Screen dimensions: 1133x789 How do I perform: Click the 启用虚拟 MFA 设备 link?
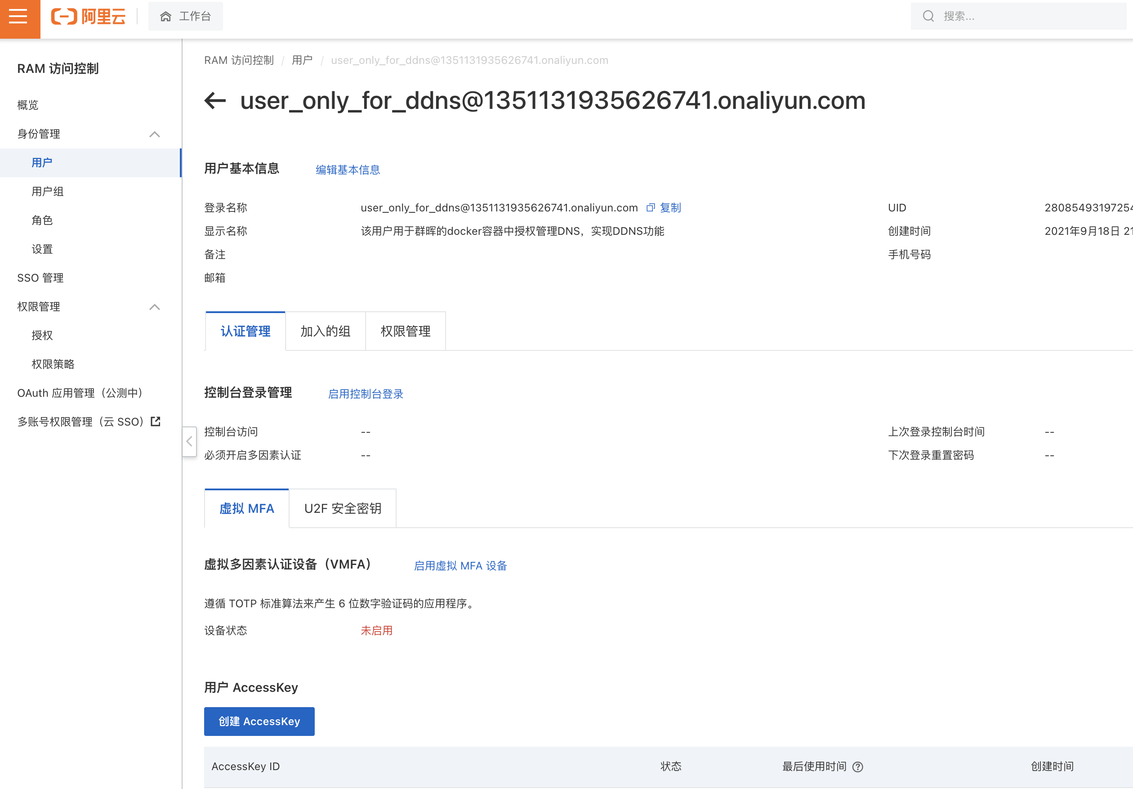[460, 566]
